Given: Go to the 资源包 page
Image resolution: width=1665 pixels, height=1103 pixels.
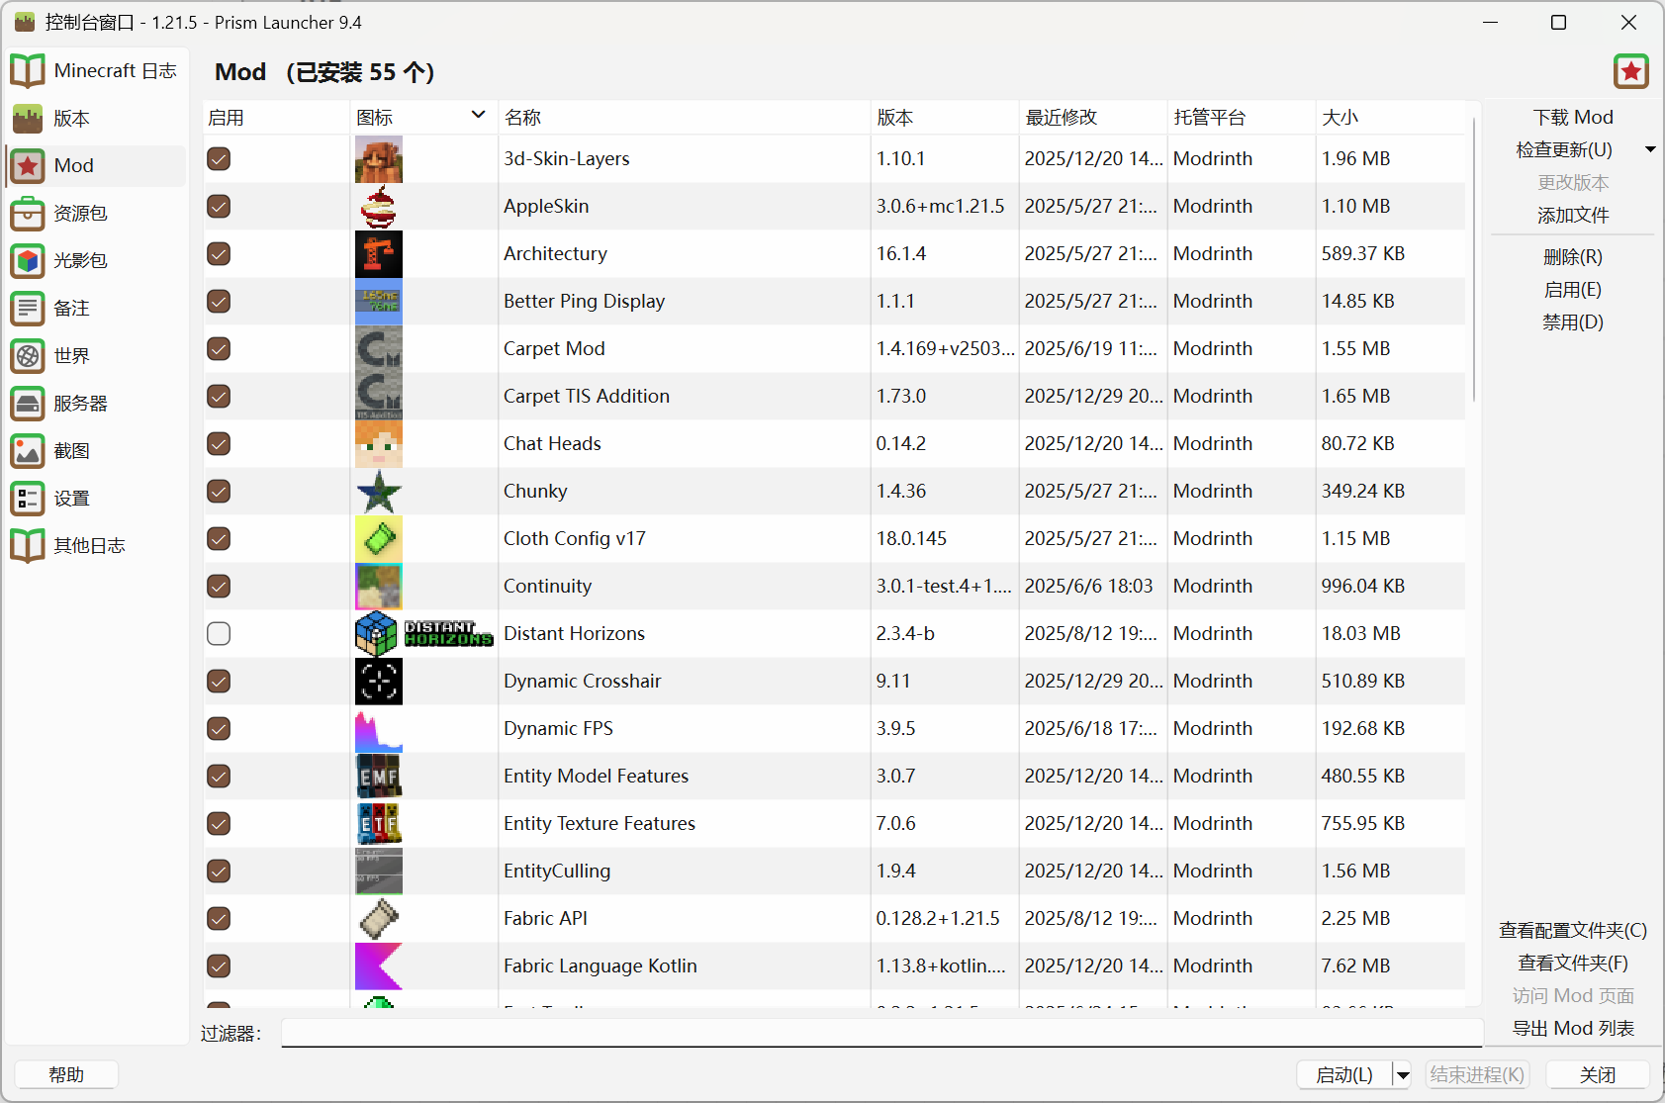Looking at the screenshot, I should click(95, 214).
